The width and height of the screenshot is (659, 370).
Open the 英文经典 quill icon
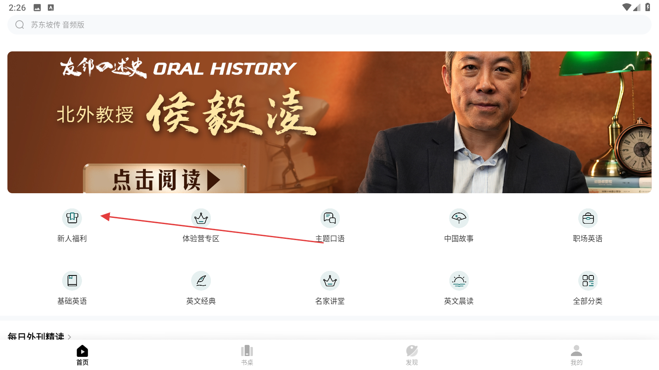point(201,280)
